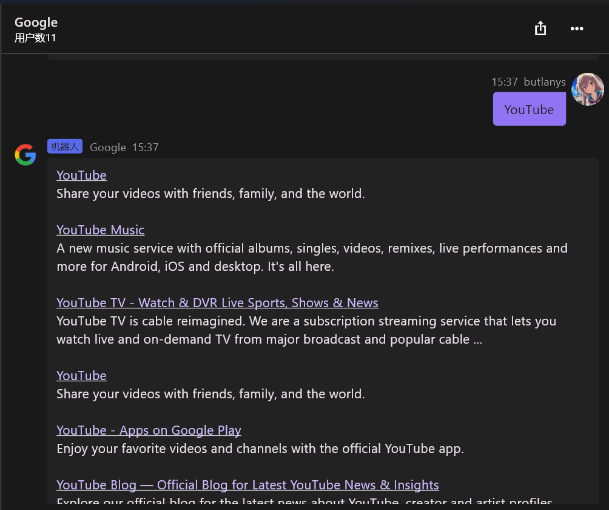Open YouTube TV - Watch & DVR link
The image size is (609, 510).
[217, 303]
